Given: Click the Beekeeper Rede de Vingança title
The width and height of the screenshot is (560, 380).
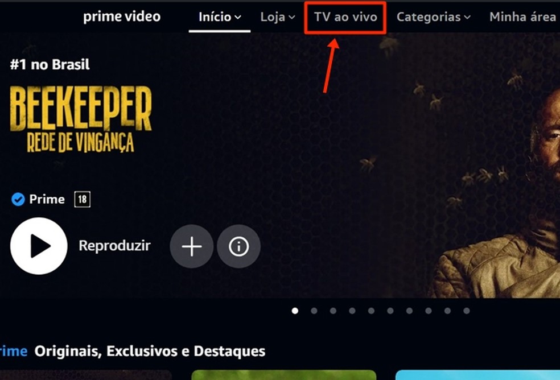Looking at the screenshot, I should point(81,119).
